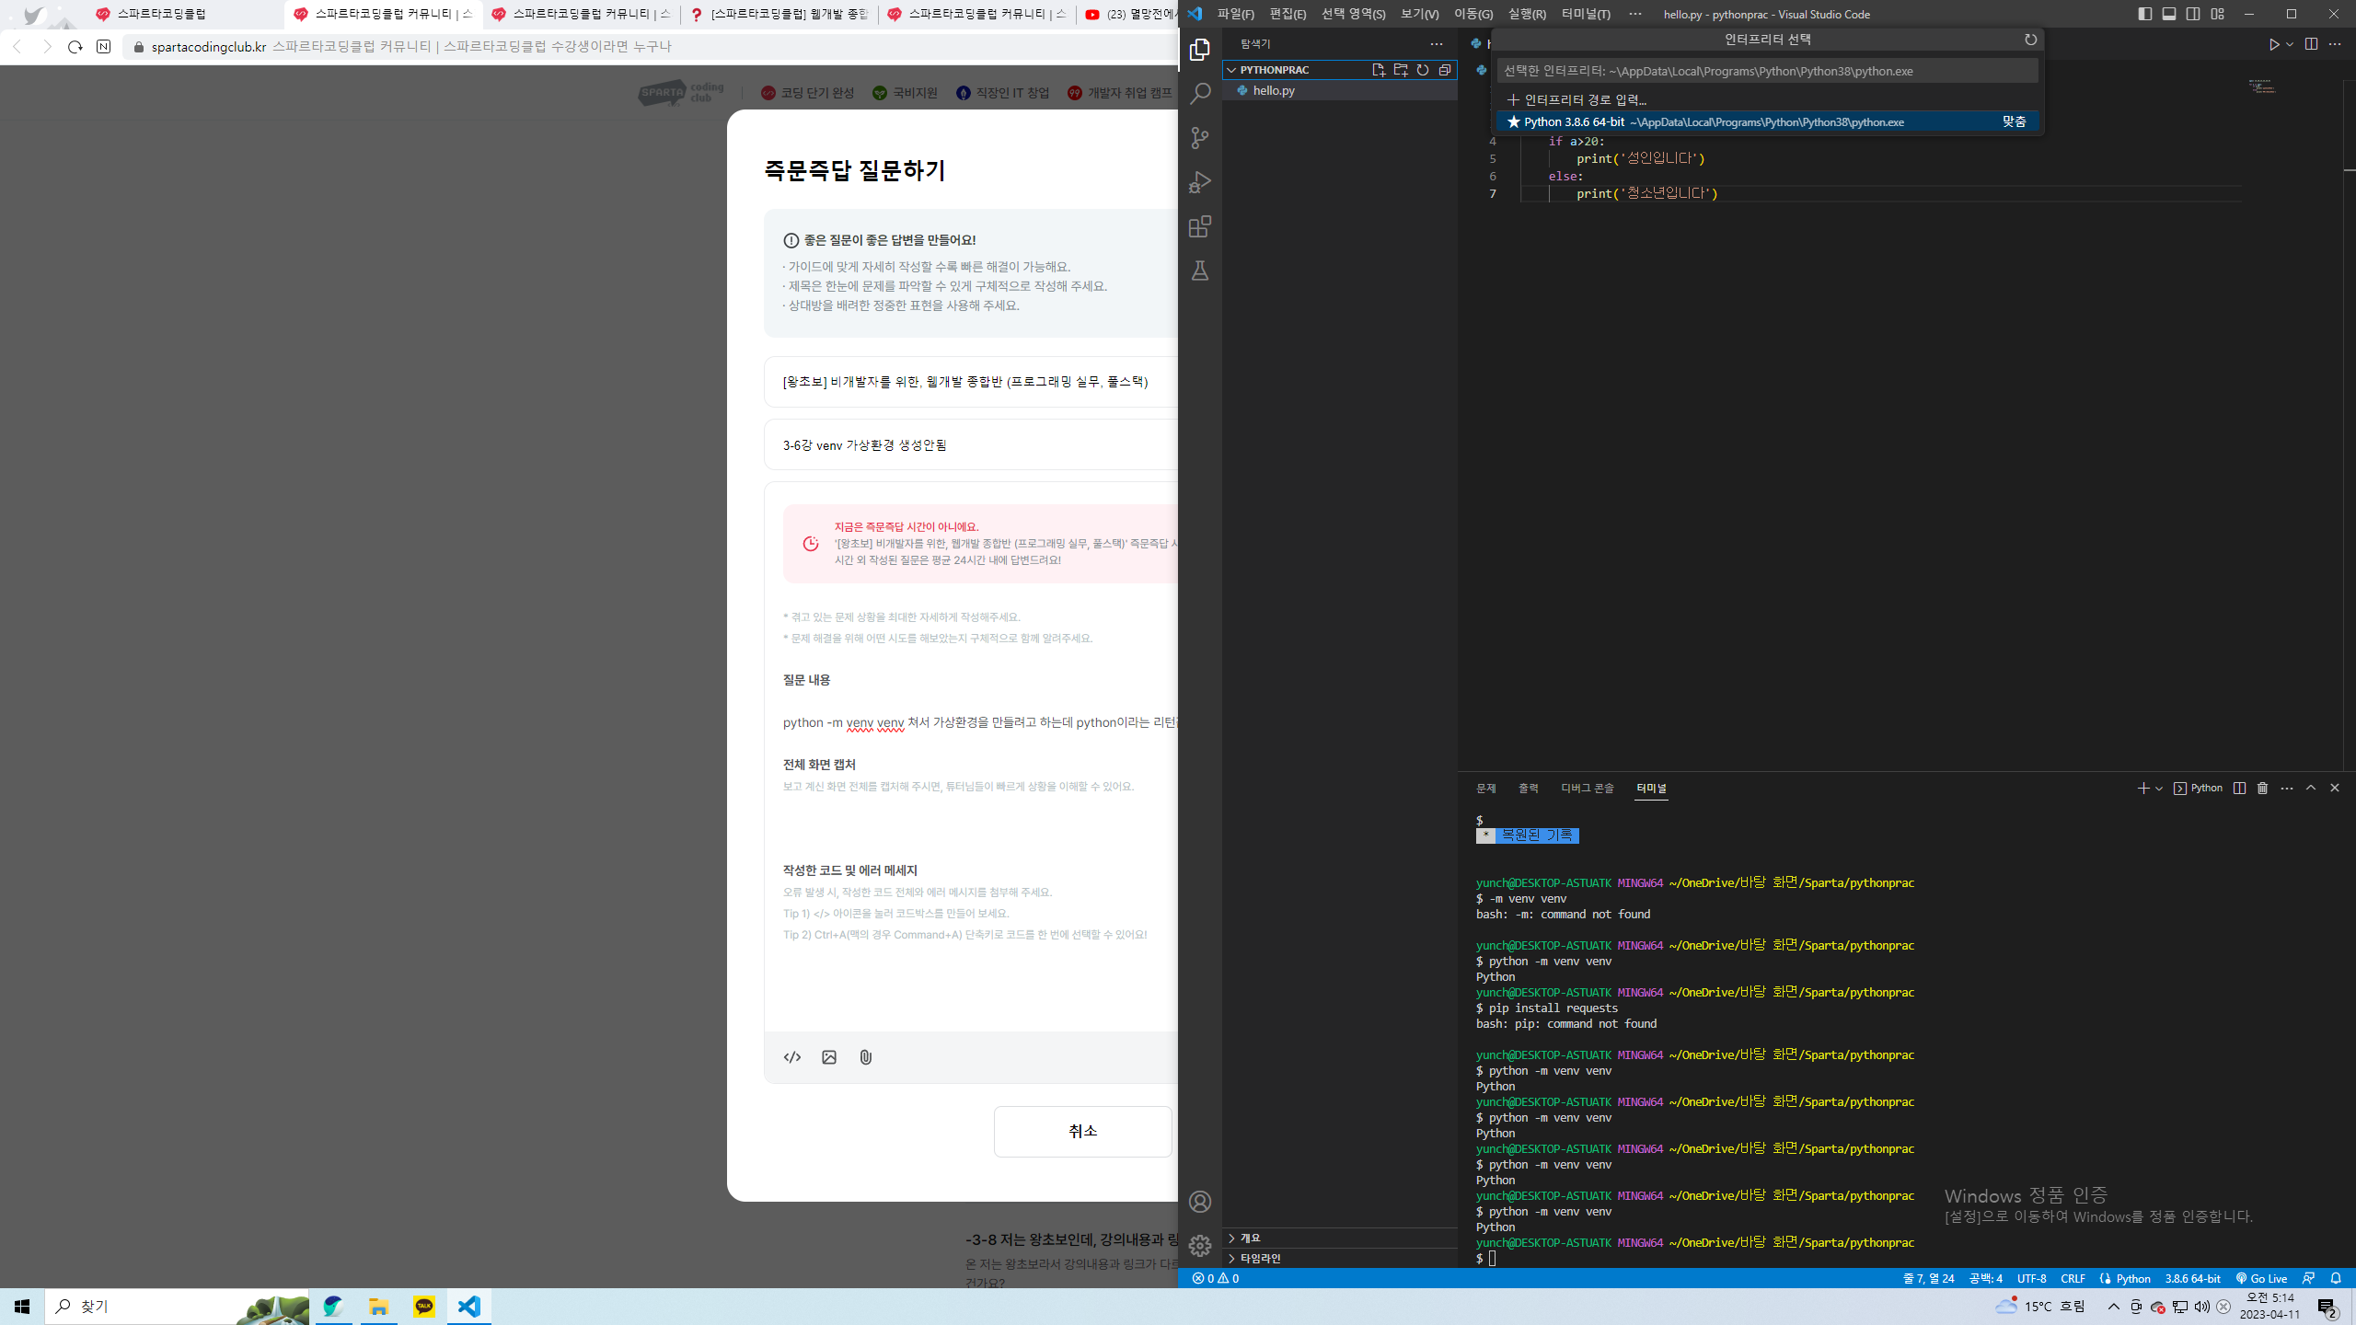Screen dimensions: 2356x1325
Task: Open 국비지원 link on Sparta site
Action: click(906, 93)
